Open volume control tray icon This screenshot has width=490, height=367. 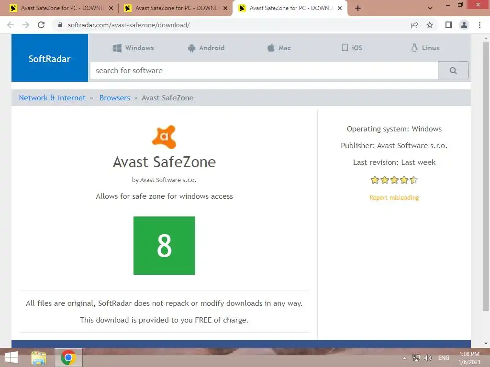tap(427, 358)
